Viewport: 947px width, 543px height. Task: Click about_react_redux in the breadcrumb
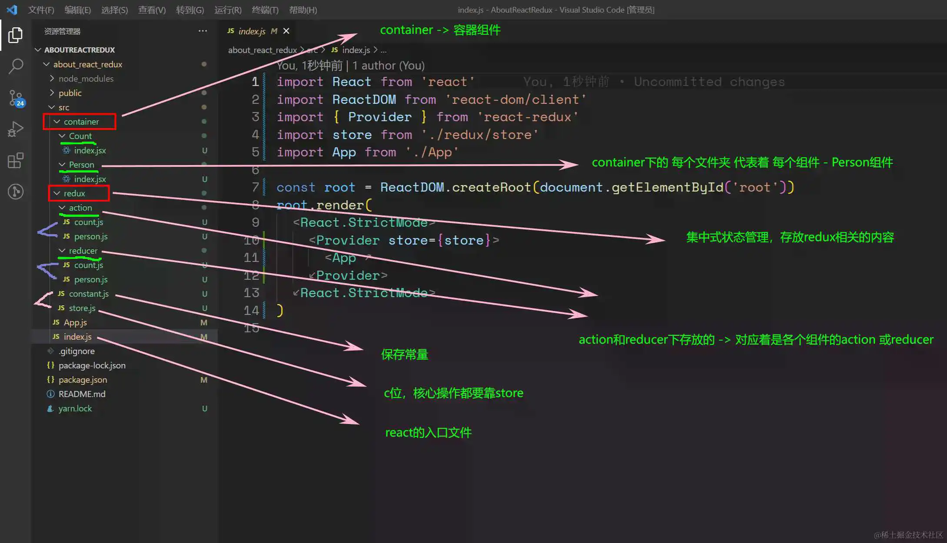coord(262,50)
